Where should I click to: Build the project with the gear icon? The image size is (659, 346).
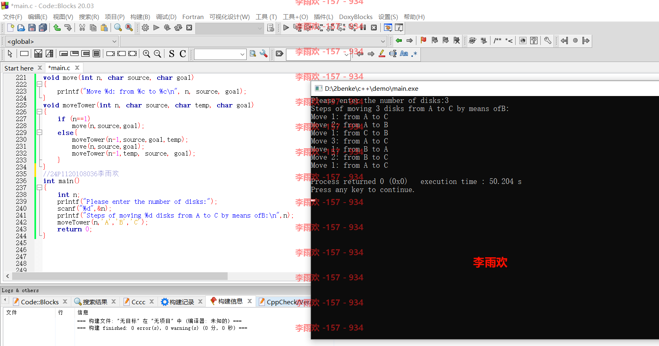[x=145, y=28]
